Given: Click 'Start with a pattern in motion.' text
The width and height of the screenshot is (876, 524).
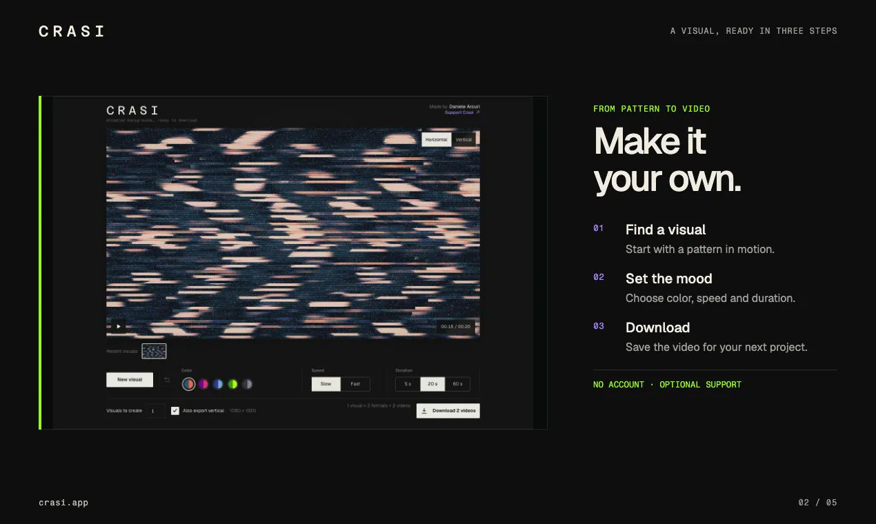Looking at the screenshot, I should 700,250.
